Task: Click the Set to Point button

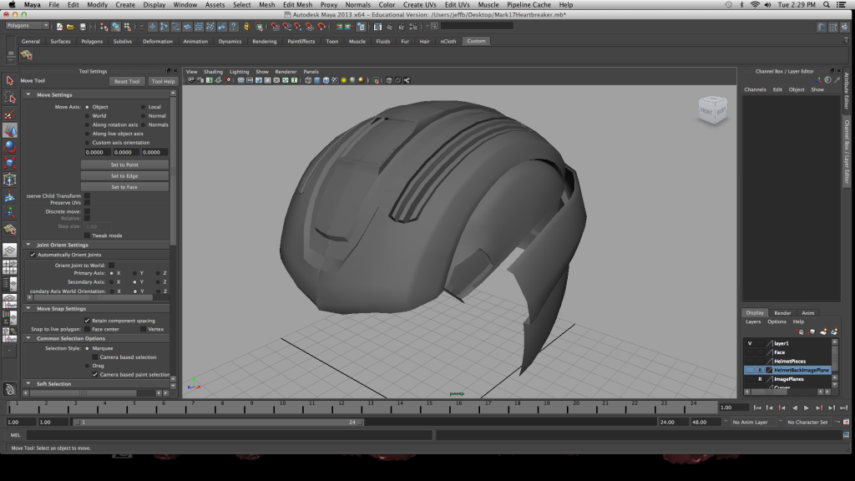Action: [x=124, y=165]
